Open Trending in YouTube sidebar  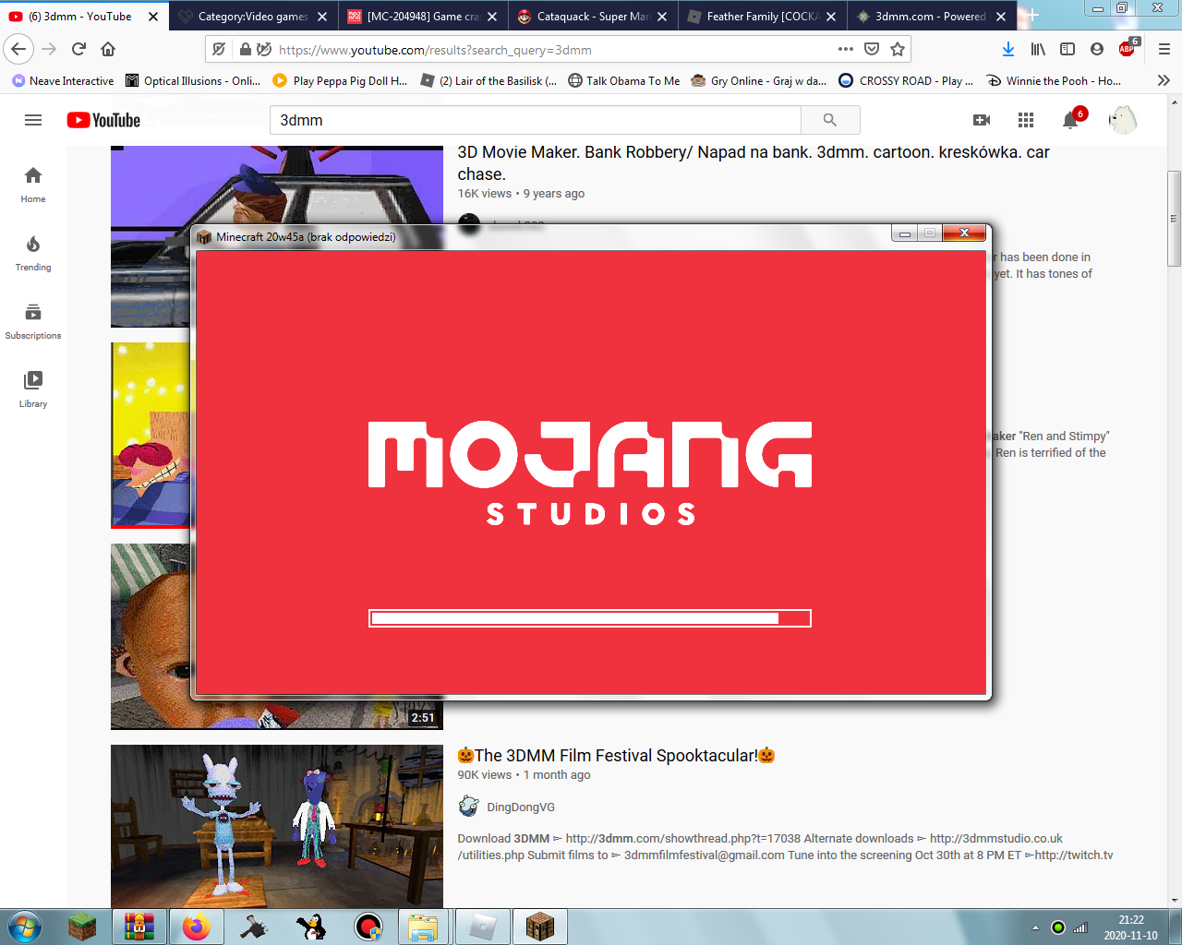(33, 253)
